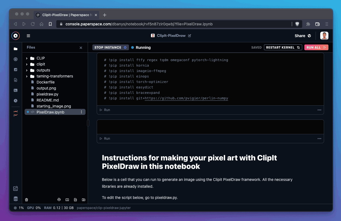Open the ClipIt-PixelDraw browser tab
Screen dimensions: 341x221
coord(66,15)
